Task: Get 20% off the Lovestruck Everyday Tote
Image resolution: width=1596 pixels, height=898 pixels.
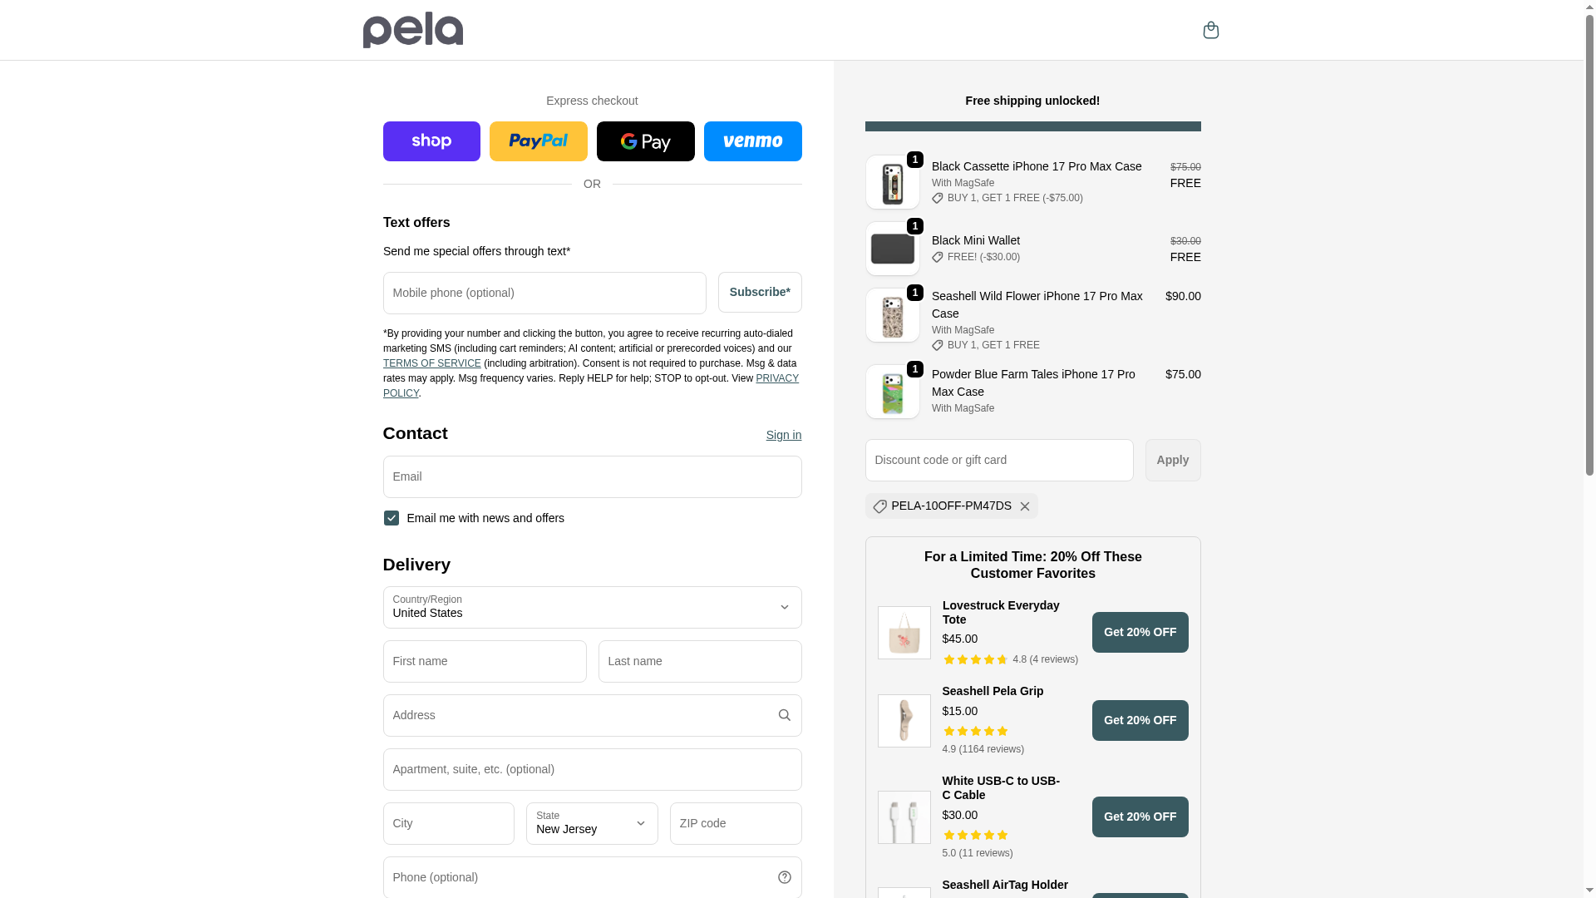Action: pyautogui.click(x=1140, y=632)
